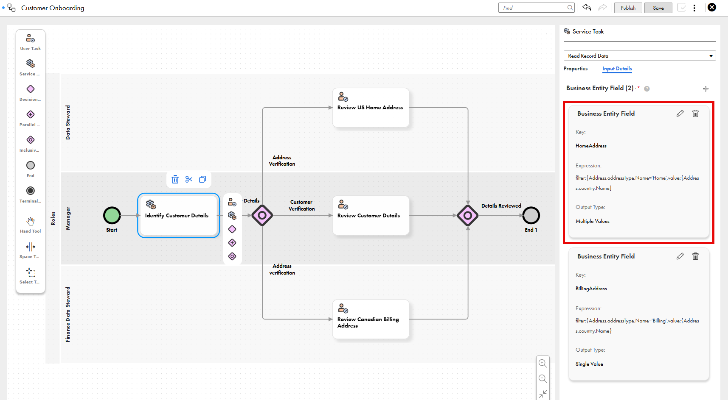Screen dimensions: 728x400
Task: Select the Terminal end event palette tool
Action: (x=31, y=194)
